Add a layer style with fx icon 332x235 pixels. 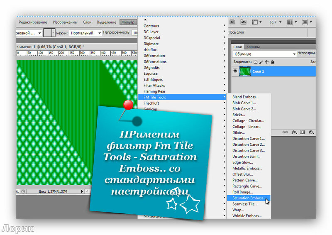[x=294, y=132]
